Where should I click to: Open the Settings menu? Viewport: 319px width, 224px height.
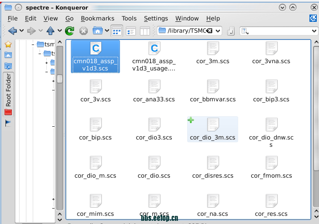pos(156,19)
